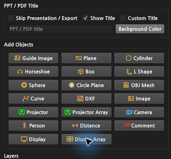Click the Add Objects section heading
This screenshot has height=159, width=171.
tap(19, 45)
